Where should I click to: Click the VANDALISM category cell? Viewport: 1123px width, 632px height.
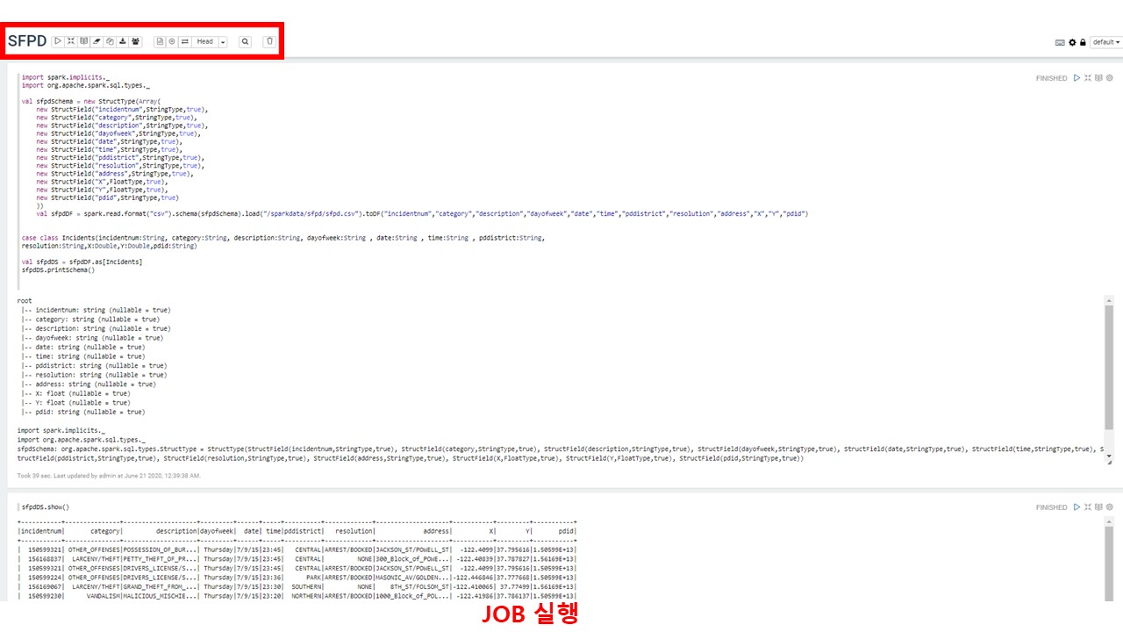(x=104, y=596)
